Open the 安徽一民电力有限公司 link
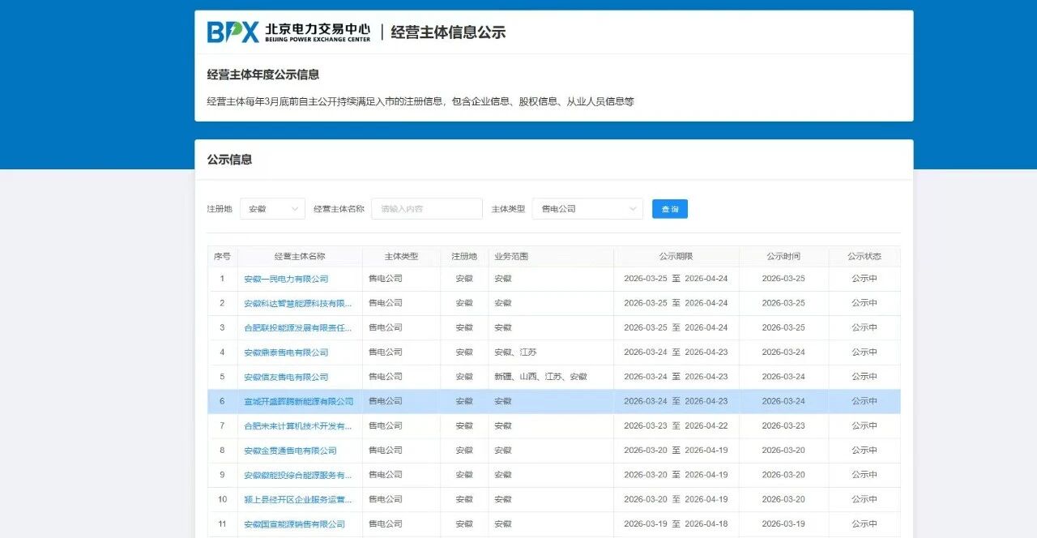Viewport: 1037px width, 538px height. [x=286, y=279]
